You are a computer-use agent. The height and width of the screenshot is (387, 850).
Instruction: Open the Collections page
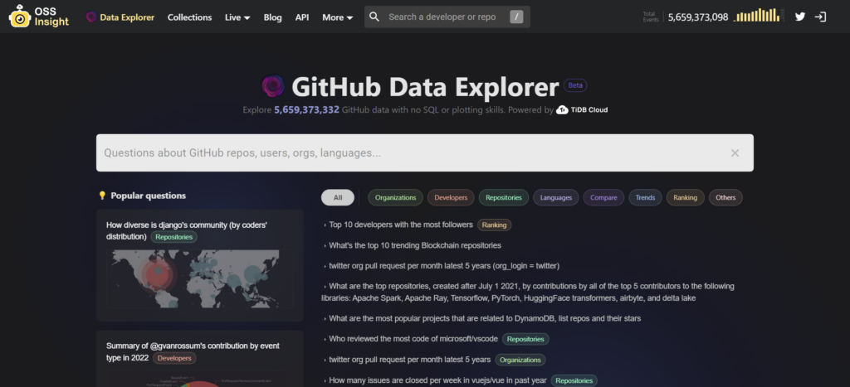tap(190, 17)
